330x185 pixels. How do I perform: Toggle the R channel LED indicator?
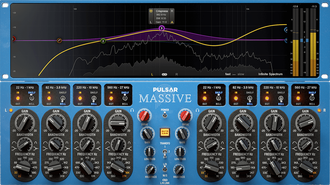(319, 110)
